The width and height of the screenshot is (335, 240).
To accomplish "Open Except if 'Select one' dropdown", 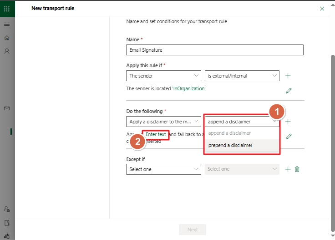I will 164,169.
